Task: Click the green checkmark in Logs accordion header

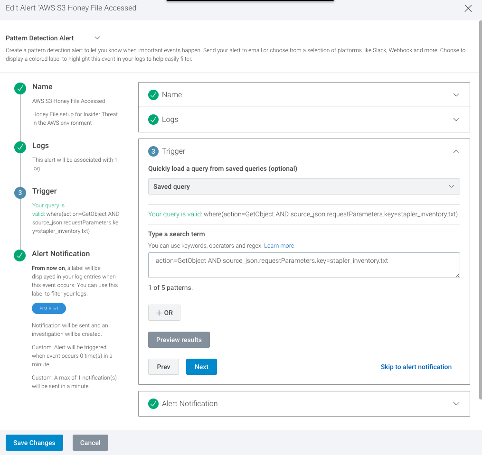Action: pos(153,120)
